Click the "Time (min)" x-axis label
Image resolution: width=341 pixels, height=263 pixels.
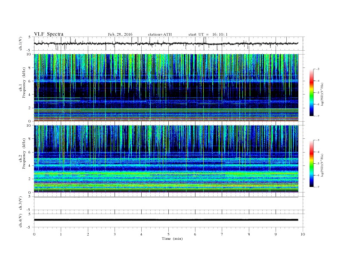point(172,239)
